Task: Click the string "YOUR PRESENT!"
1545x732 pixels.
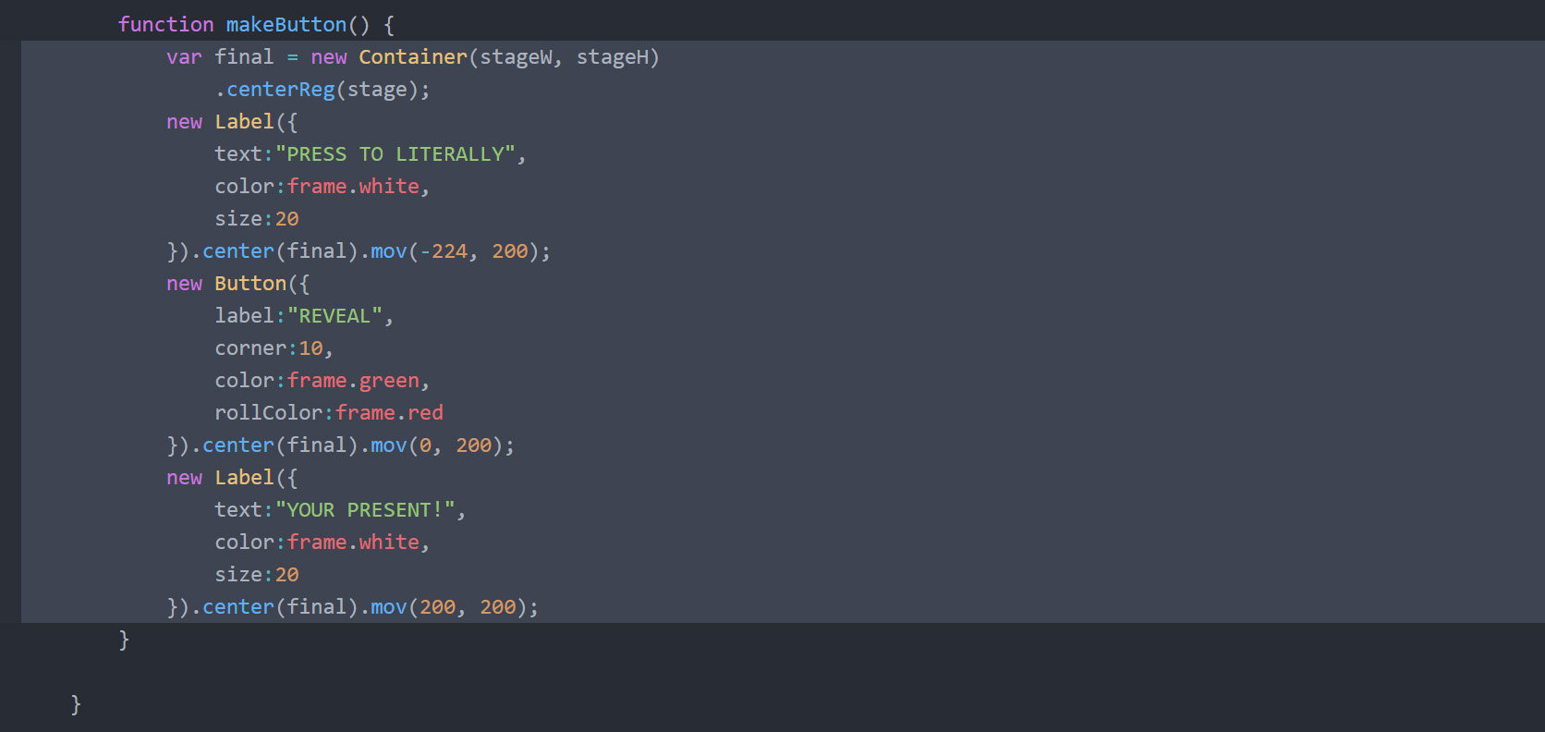Action: point(365,510)
